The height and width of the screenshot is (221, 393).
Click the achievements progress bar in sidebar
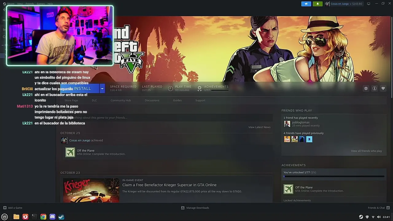point(334,176)
